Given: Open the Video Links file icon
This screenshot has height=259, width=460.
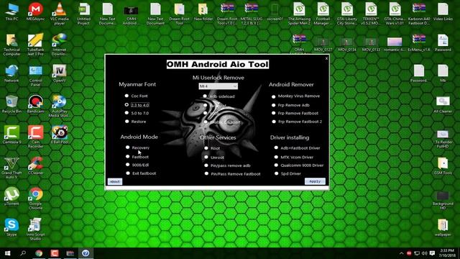Looking at the screenshot, I should click(443, 12).
